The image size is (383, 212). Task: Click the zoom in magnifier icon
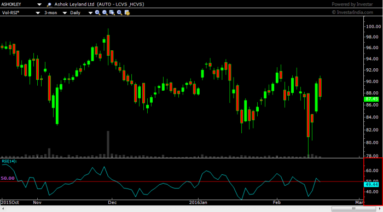click(98, 13)
